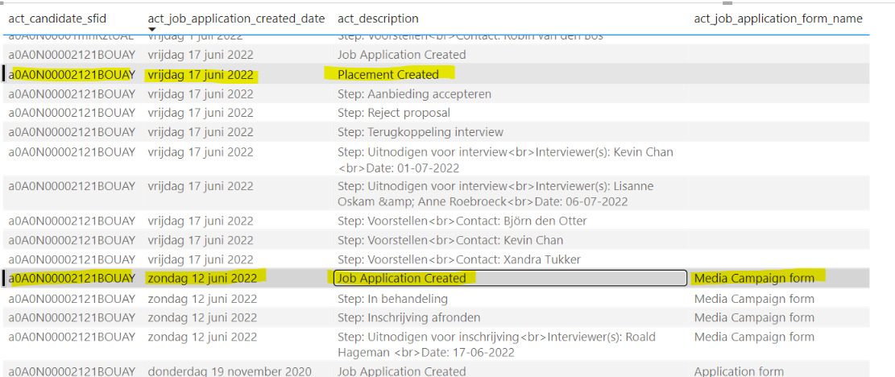Image resolution: width=895 pixels, height=377 pixels.
Task: Select the interview row dated 01-07-2022
Action: pyautogui.click(x=437, y=160)
